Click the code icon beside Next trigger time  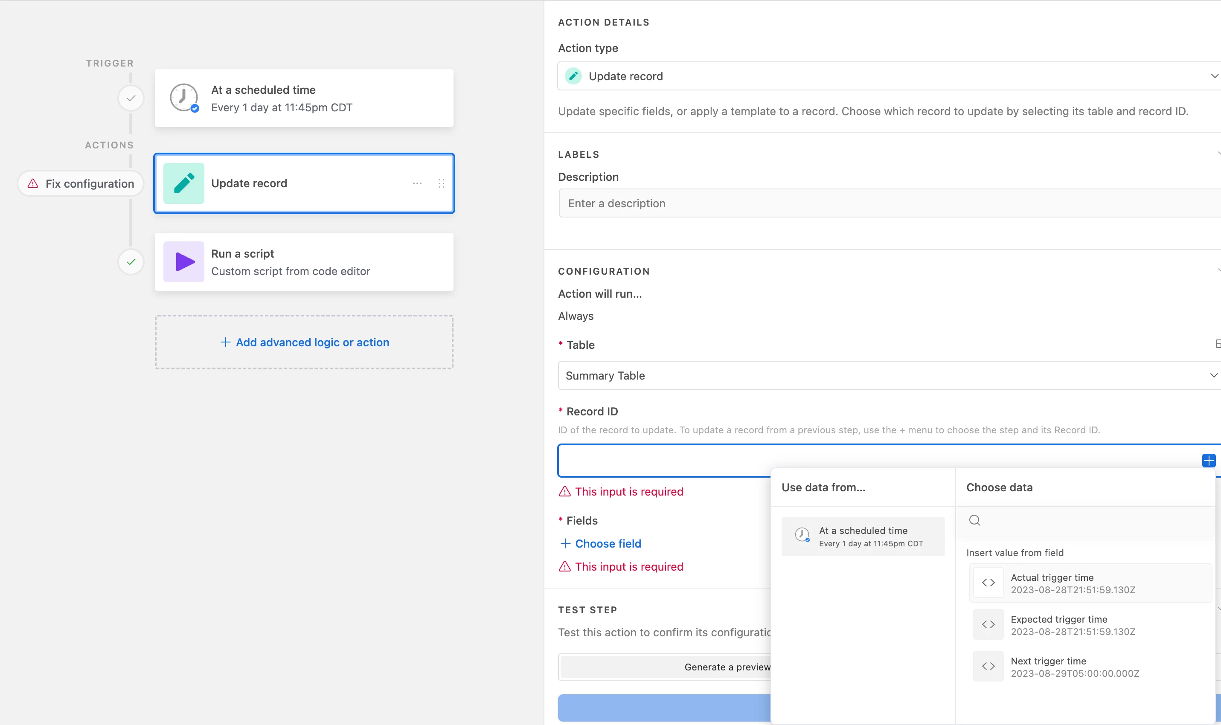pyautogui.click(x=988, y=666)
